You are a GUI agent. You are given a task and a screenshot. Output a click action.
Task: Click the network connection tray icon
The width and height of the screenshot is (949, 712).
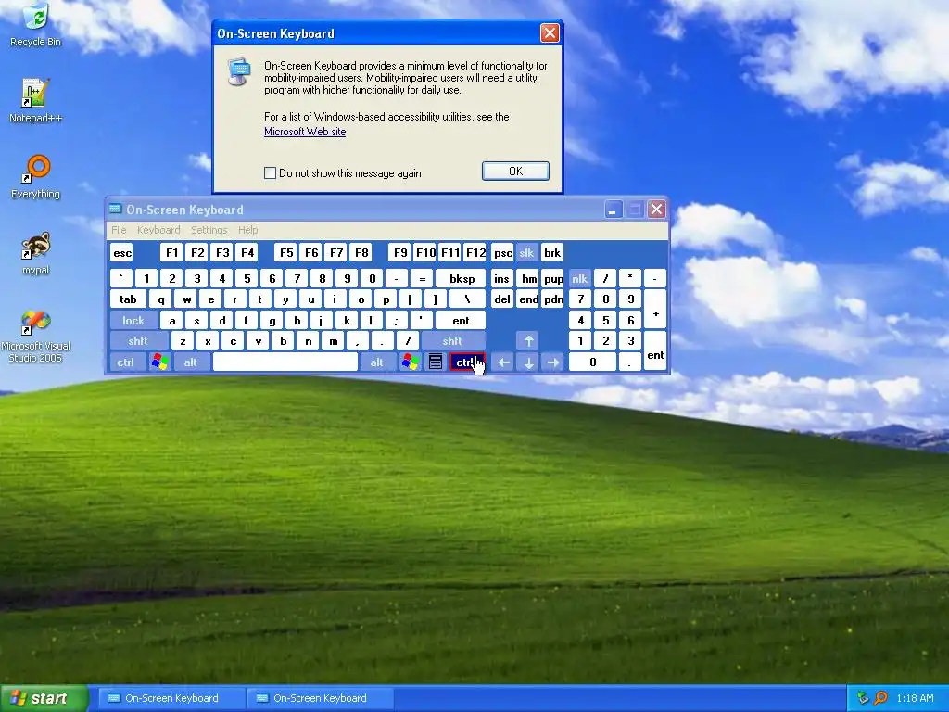[x=863, y=698]
